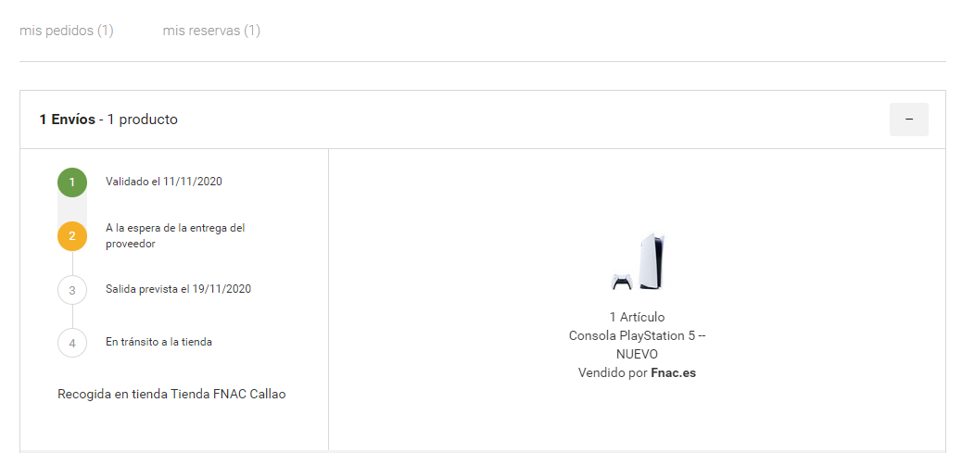Click the green step 1 circle
The width and height of the screenshot is (962, 453).
(x=72, y=182)
